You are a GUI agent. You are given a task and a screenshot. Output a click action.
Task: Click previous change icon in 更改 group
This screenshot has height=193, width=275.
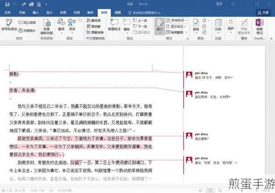(x=204, y=26)
